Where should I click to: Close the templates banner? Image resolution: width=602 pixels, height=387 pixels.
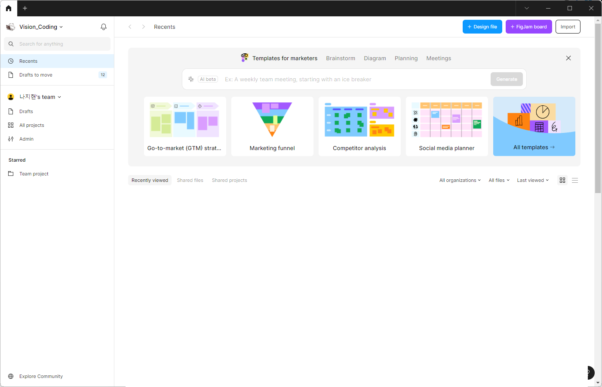coord(568,58)
